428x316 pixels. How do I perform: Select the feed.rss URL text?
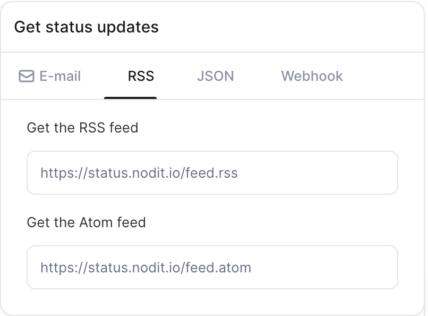pyautogui.click(x=139, y=173)
